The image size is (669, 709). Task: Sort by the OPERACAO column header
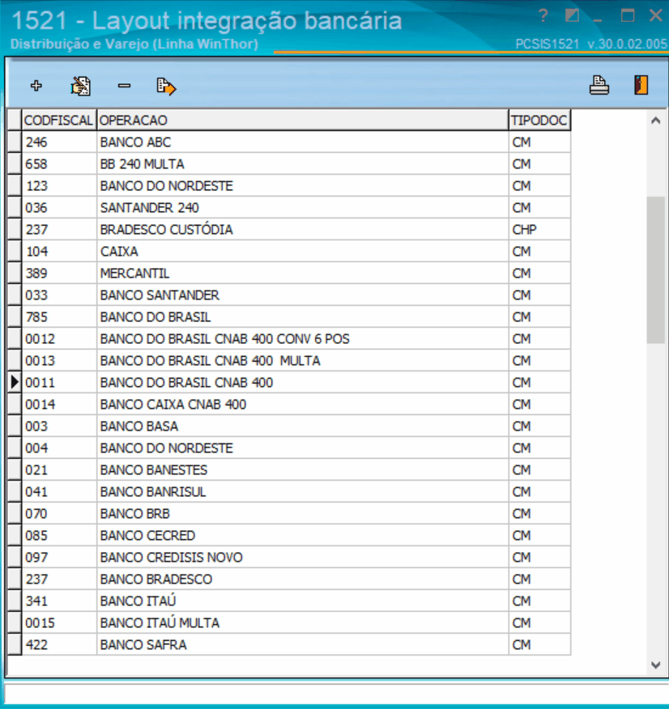point(303,121)
